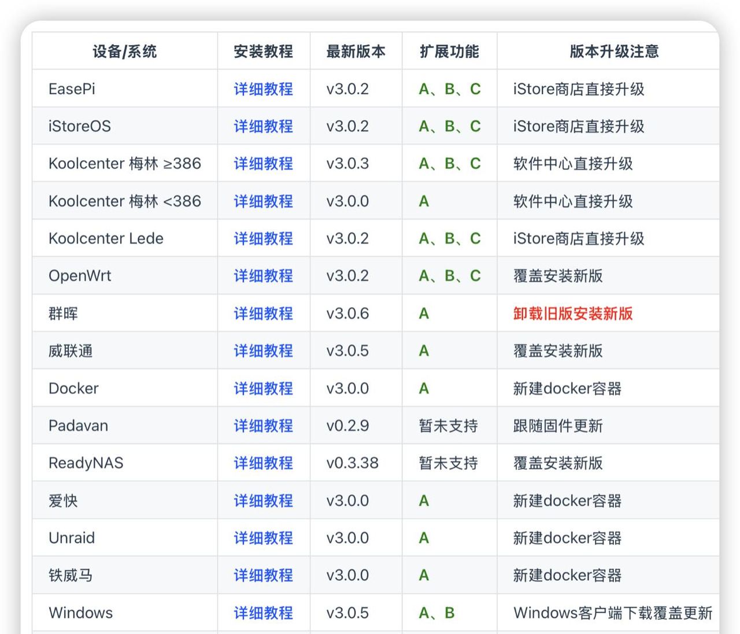Click the Koolcenter 梅林 ≥386 cell
Viewport: 740px width, 634px height.
point(125,164)
